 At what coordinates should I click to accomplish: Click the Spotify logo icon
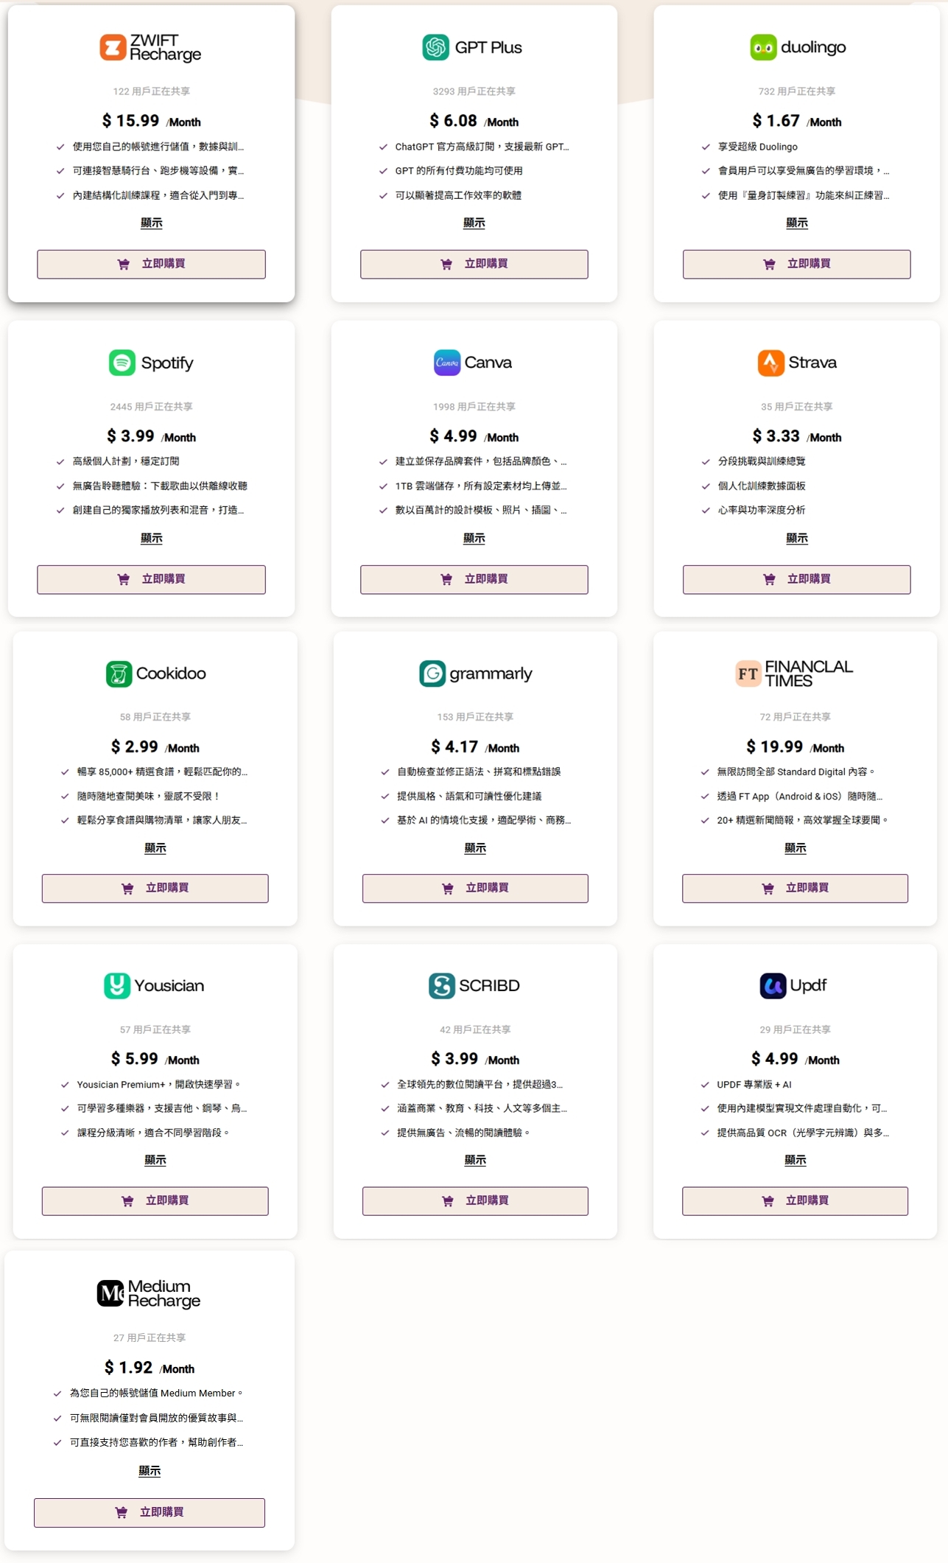click(122, 363)
